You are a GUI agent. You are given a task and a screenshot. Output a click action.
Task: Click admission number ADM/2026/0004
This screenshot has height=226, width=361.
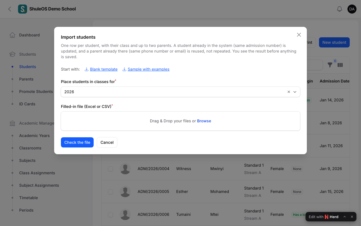[153, 169]
